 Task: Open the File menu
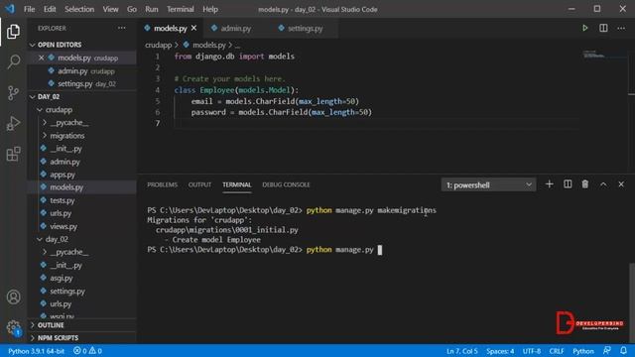pos(29,9)
